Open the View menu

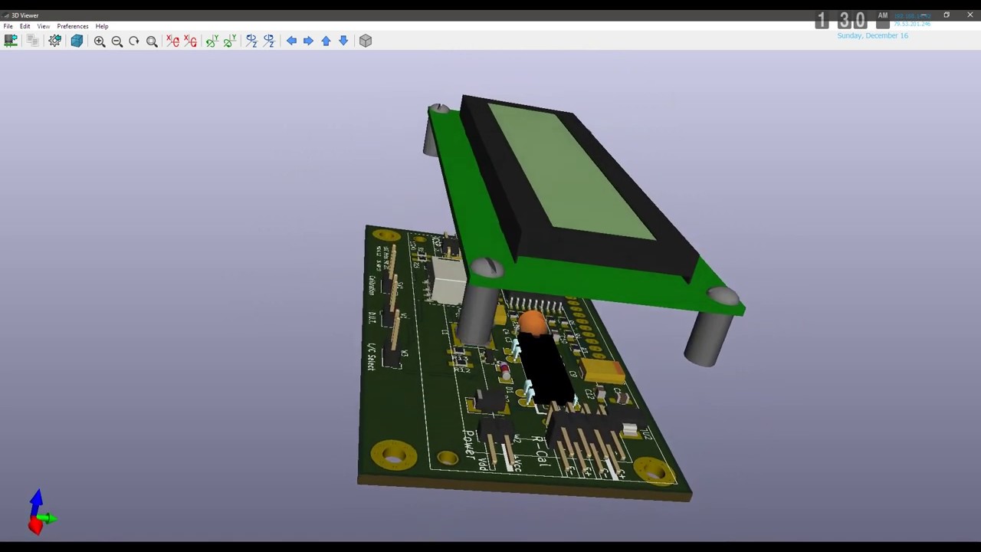point(44,26)
